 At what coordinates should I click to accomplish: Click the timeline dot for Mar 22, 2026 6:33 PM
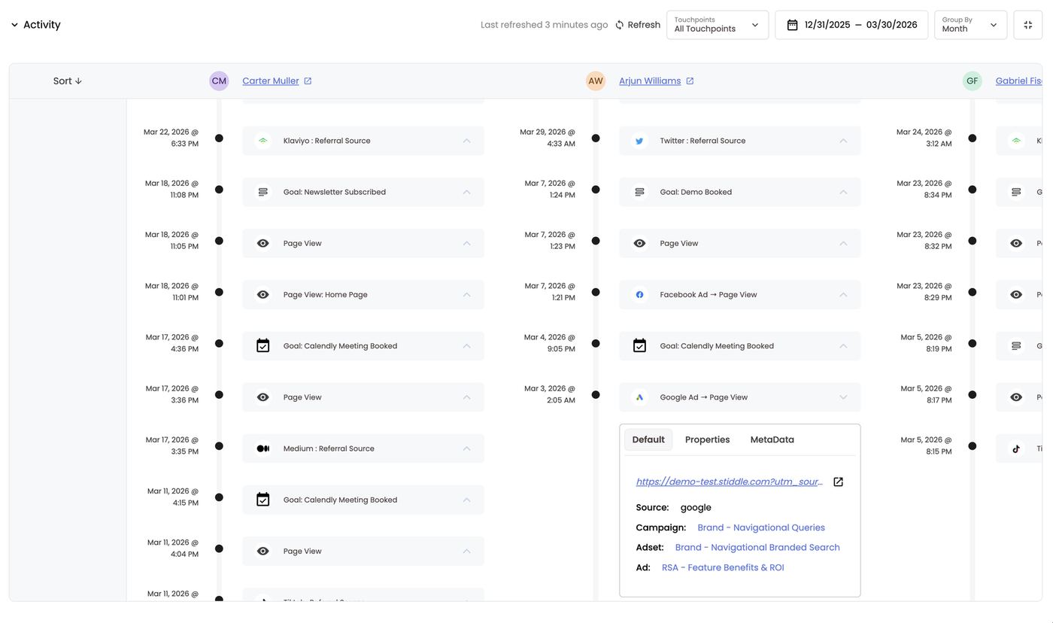[x=219, y=138]
